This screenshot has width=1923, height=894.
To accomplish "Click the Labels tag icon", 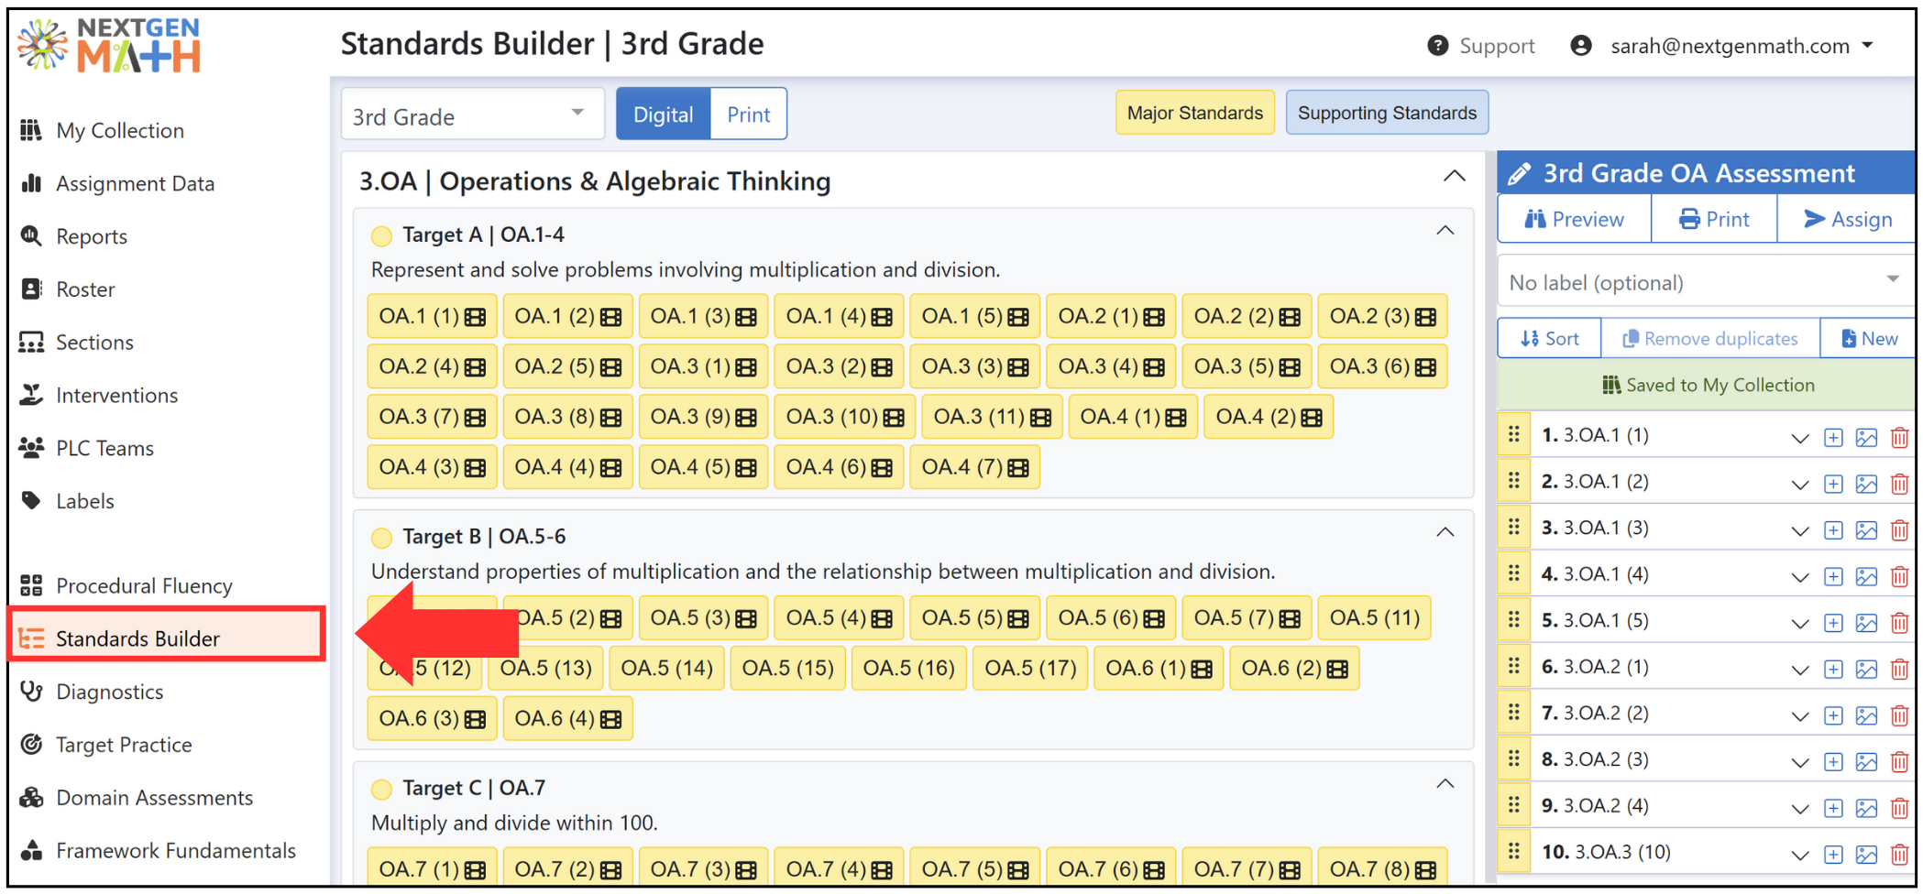I will [31, 500].
